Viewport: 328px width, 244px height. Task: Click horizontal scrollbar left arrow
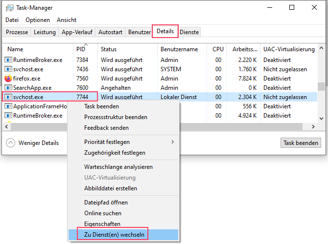(x=6, y=126)
